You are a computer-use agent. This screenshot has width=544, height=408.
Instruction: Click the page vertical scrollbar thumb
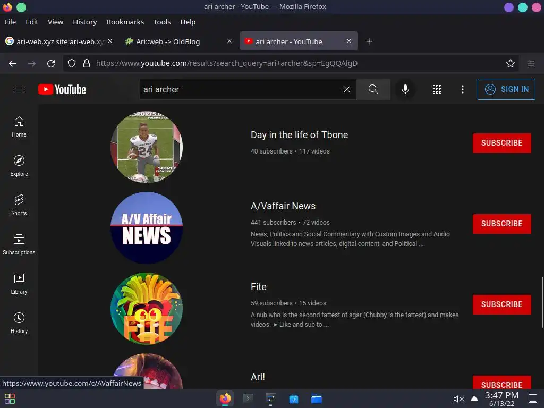click(542, 302)
